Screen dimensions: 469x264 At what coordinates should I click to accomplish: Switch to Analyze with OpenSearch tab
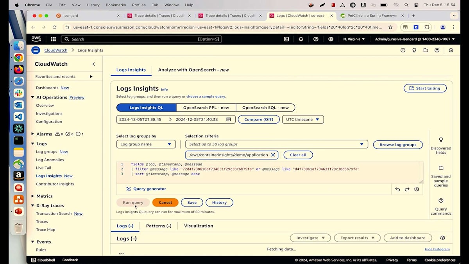[x=193, y=70]
